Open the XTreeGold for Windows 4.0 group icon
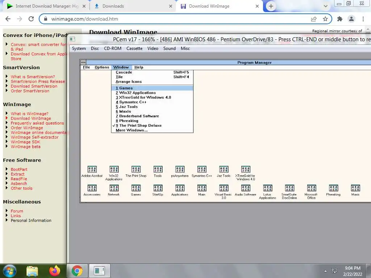 click(246, 169)
